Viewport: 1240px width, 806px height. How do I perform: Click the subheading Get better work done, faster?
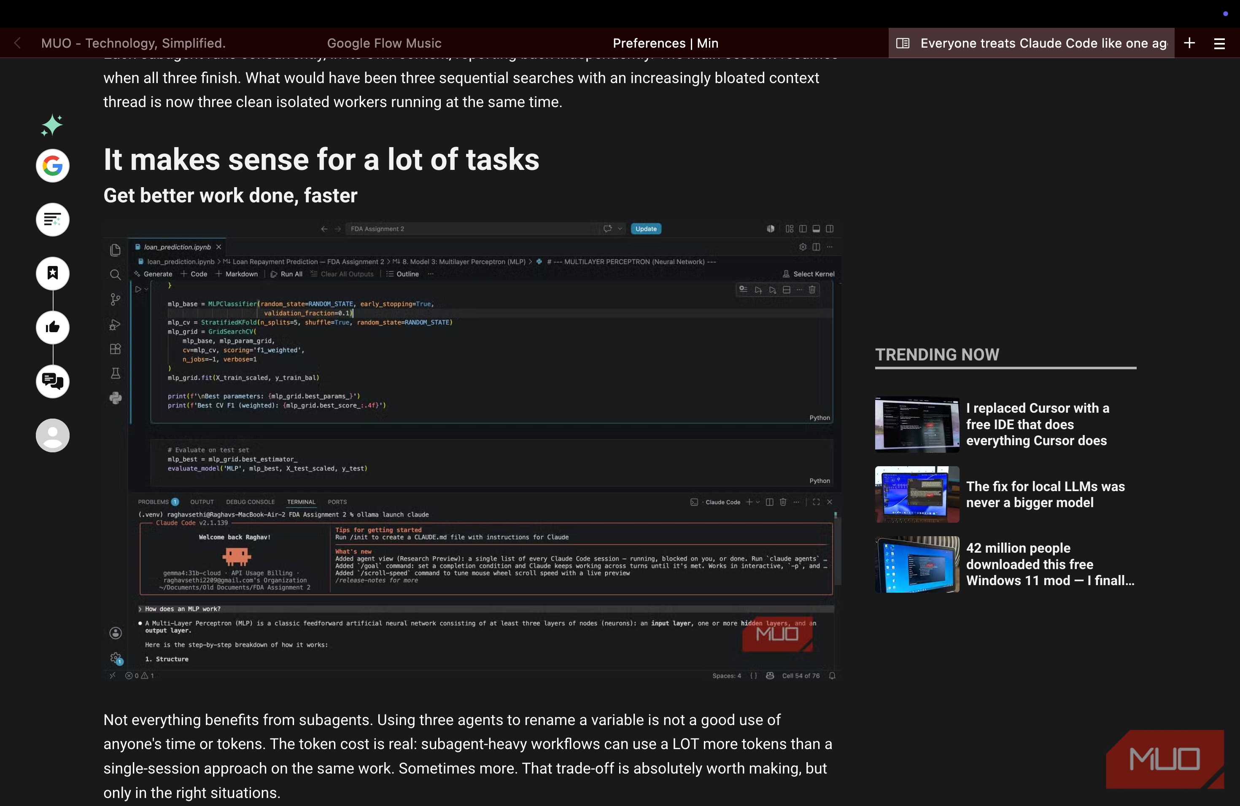(230, 195)
